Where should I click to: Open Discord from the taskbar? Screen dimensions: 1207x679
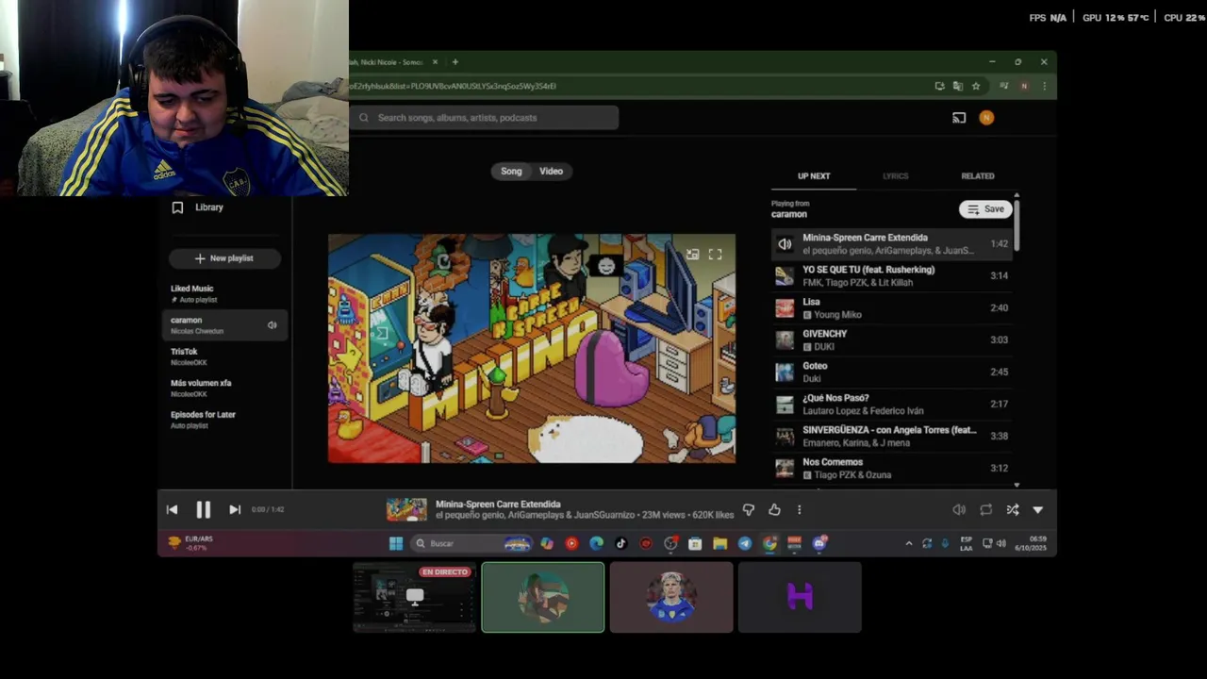(x=819, y=543)
